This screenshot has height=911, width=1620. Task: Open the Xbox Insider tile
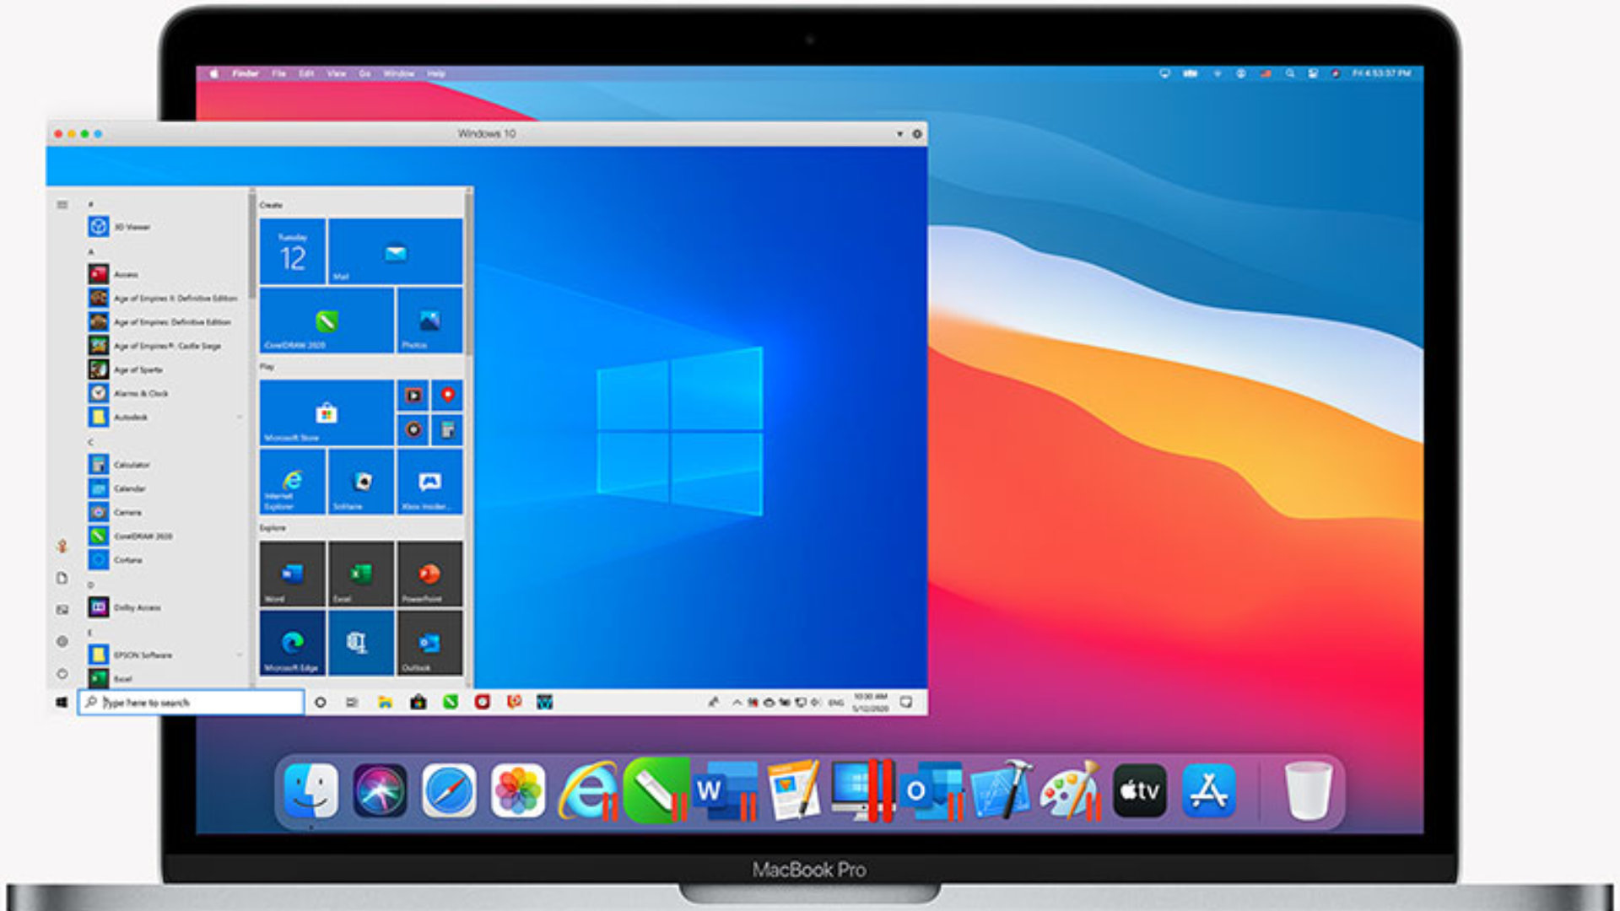pos(429,482)
